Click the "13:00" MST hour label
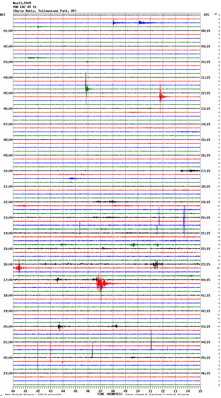Viewport: 221px width, 398px height. click(8, 218)
